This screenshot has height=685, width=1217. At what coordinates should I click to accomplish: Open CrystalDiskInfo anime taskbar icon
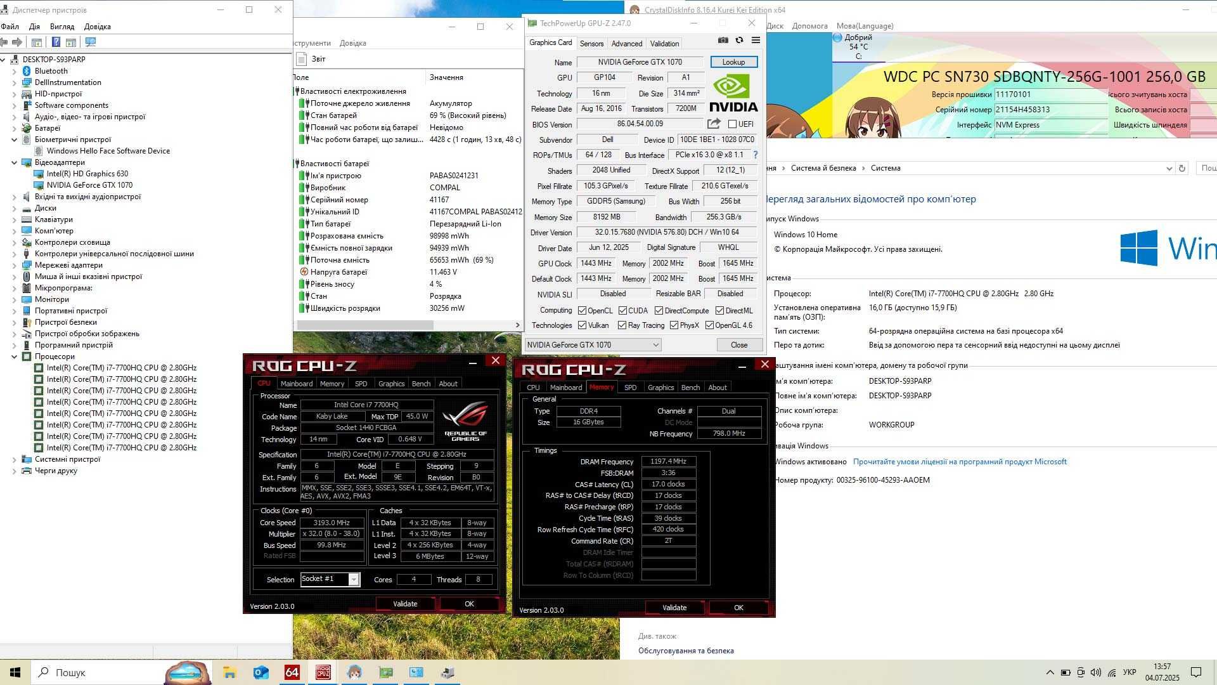point(354,672)
